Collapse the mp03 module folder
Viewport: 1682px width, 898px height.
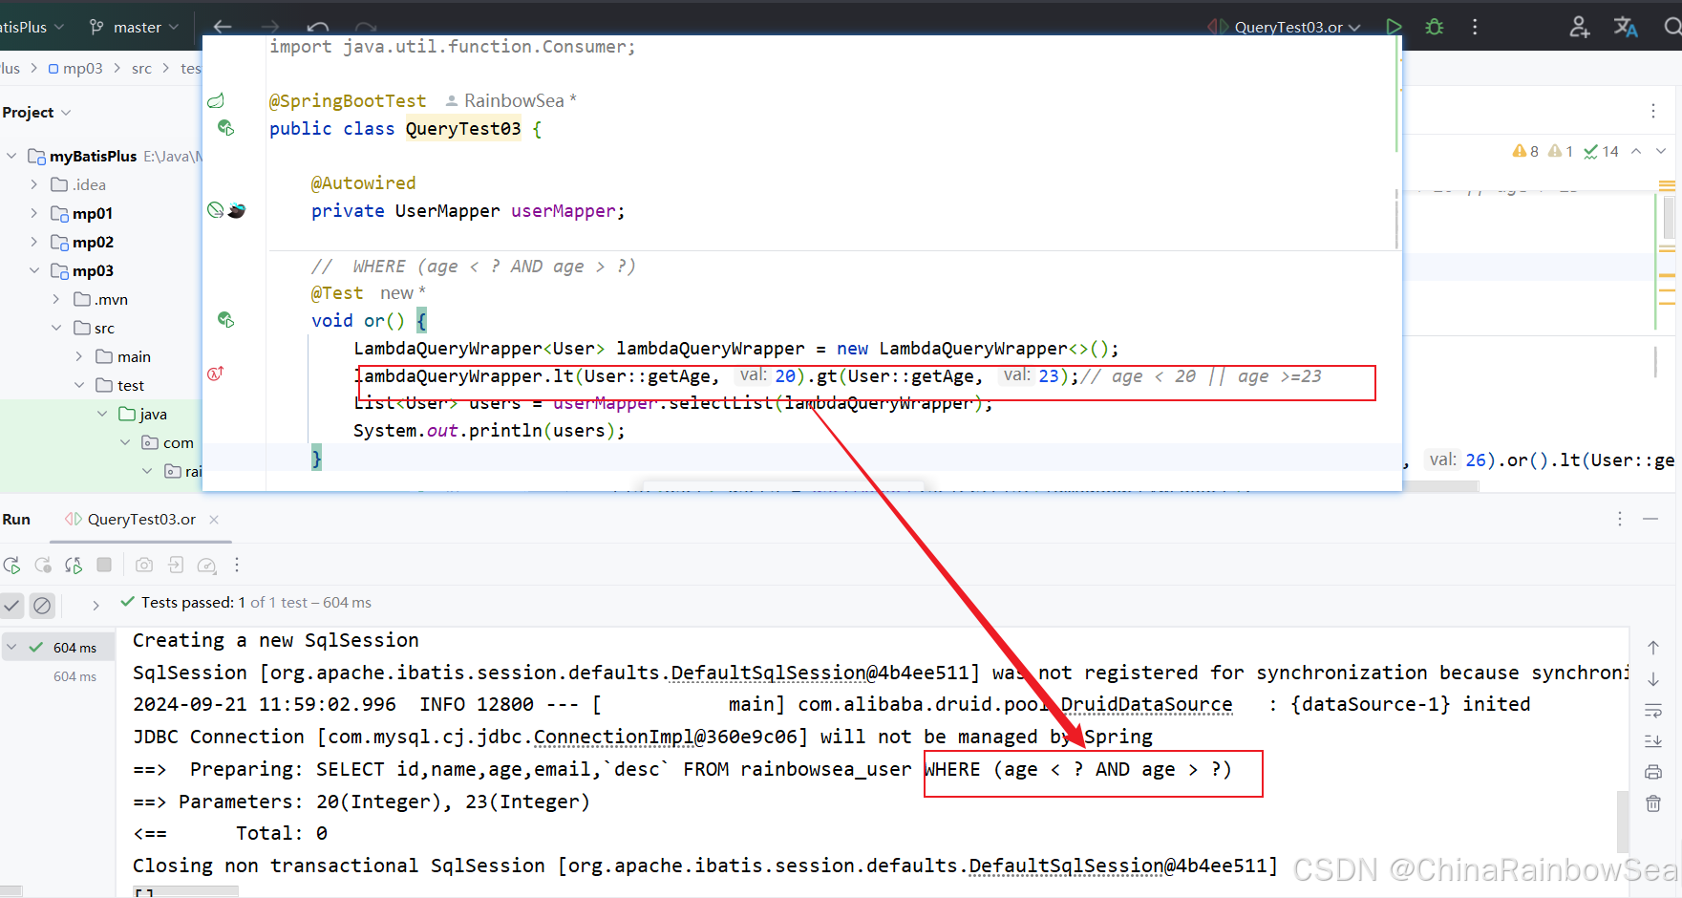click(x=34, y=270)
